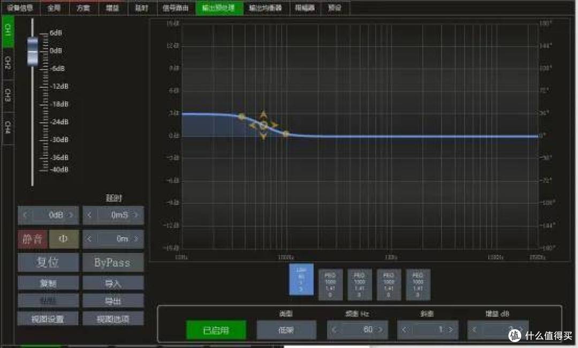Open the 设备信息 tab
This screenshot has height=348, width=578.
(x=20, y=7)
